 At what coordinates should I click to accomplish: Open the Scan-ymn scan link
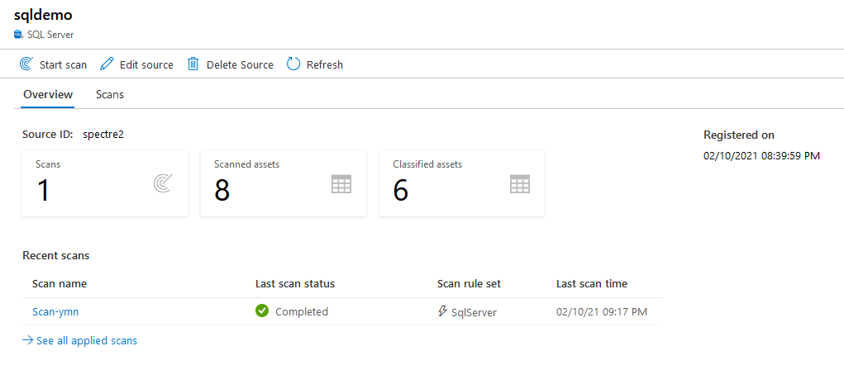[x=55, y=311]
